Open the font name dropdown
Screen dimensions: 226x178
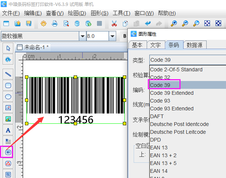coord(82,36)
